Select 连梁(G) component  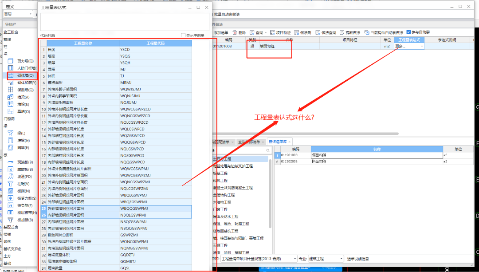click(x=24, y=141)
